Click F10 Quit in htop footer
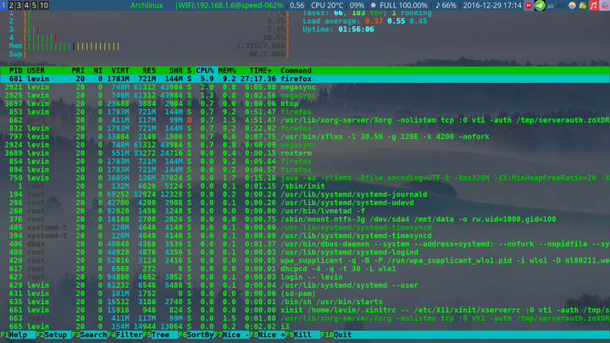This screenshot has height=343, width=610. point(336,335)
